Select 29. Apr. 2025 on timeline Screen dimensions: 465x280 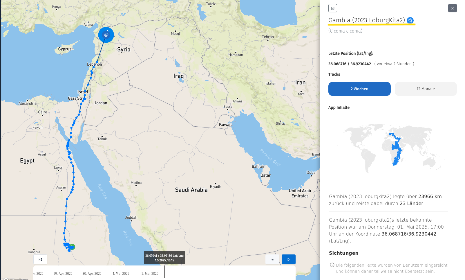tap(63, 274)
